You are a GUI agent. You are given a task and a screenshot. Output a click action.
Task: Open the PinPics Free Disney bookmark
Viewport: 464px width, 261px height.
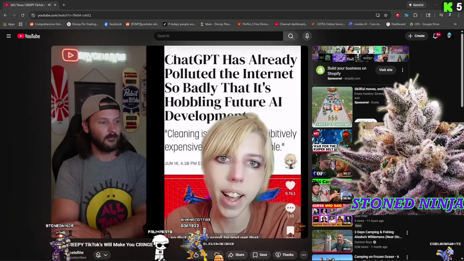click(253, 24)
